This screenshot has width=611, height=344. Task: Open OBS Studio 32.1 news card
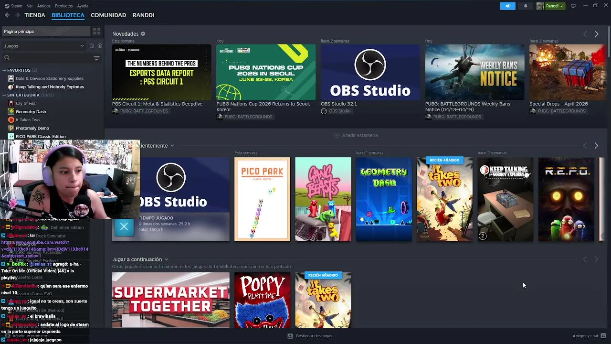pyautogui.click(x=370, y=72)
